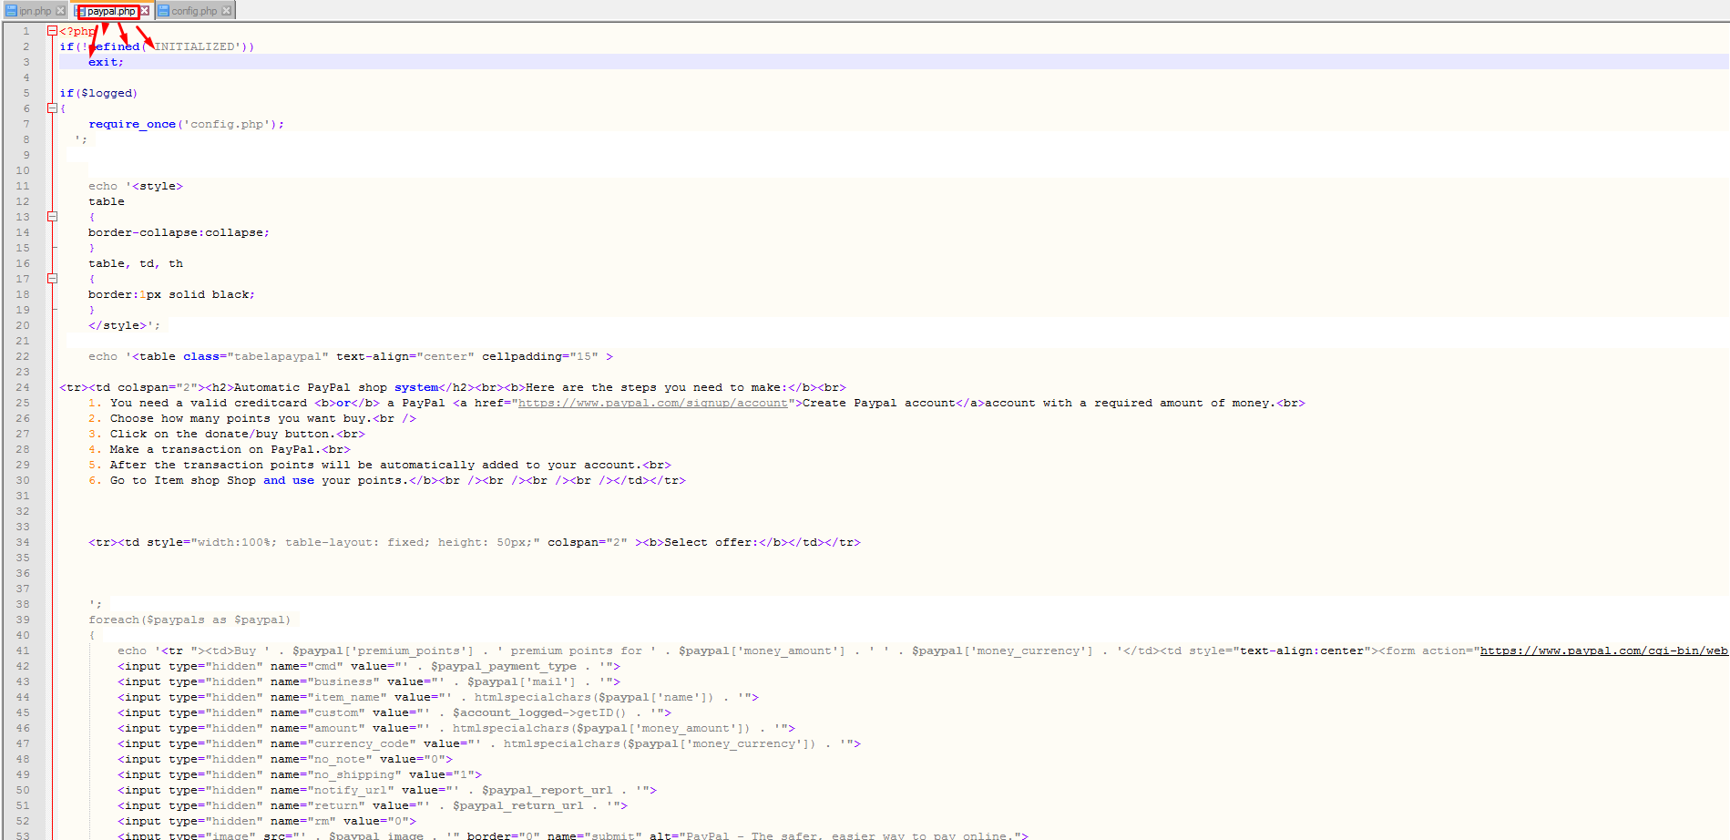Screen dimensions: 1730x840
Task: Close the paypal.php tab
Action: [x=144, y=11]
